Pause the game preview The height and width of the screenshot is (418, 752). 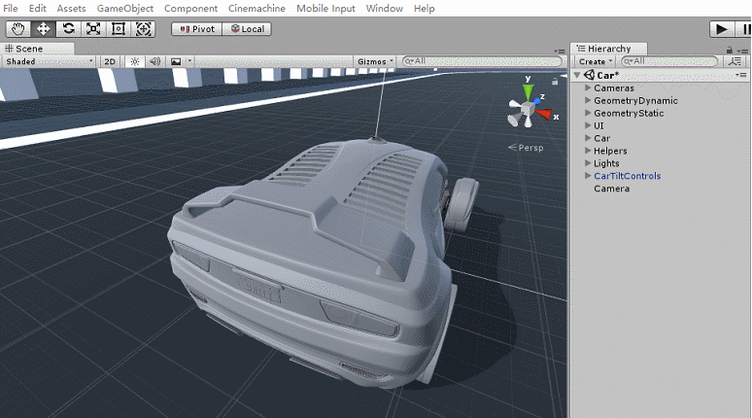746,29
